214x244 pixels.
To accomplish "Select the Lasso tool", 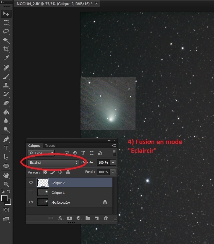I will pyautogui.click(x=6, y=32).
